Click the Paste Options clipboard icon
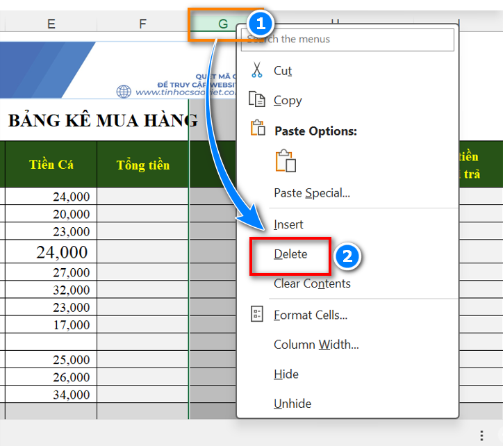 point(256,129)
